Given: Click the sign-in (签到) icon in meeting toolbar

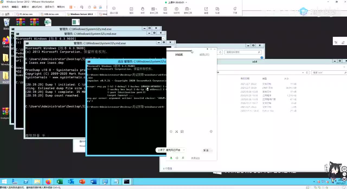Looking at the screenshot, I should [131, 9].
